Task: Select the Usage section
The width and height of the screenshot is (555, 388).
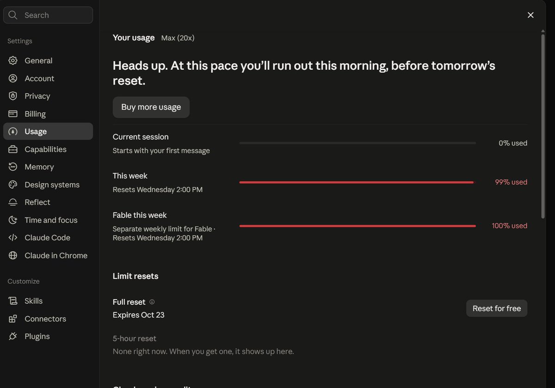Action: 48,131
